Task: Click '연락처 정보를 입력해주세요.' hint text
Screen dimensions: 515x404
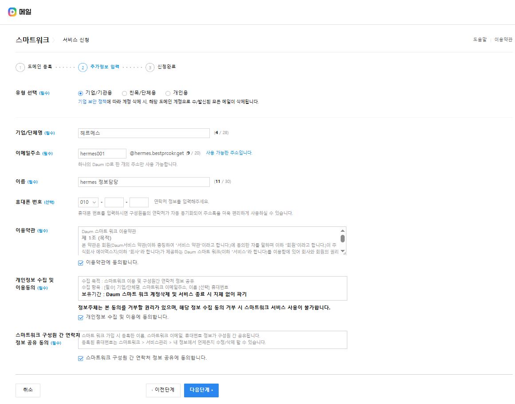Action: pyautogui.click(x=181, y=202)
